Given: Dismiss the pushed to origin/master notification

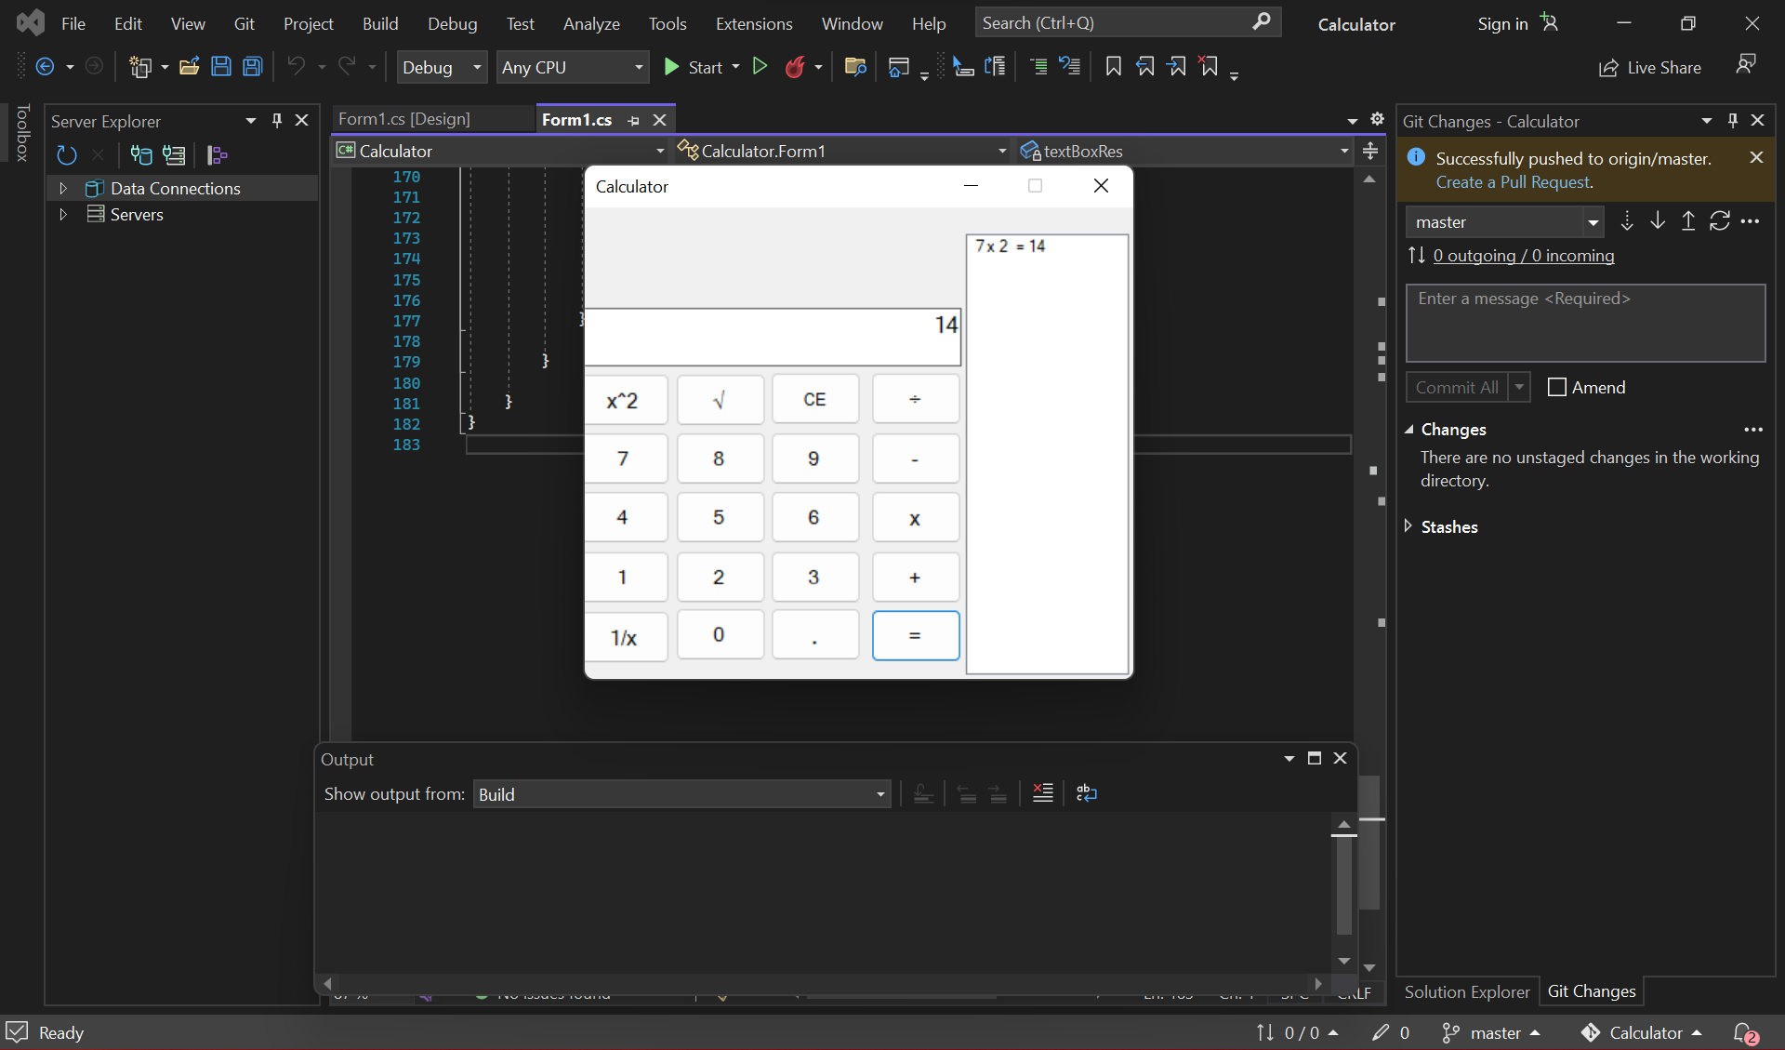Looking at the screenshot, I should (1756, 157).
